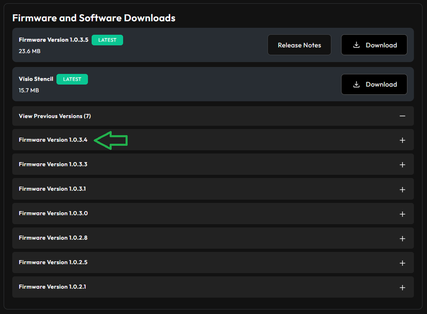This screenshot has height=314, width=427.
Task: Click the Firmware and Software Downloads heading
Action: coord(94,18)
